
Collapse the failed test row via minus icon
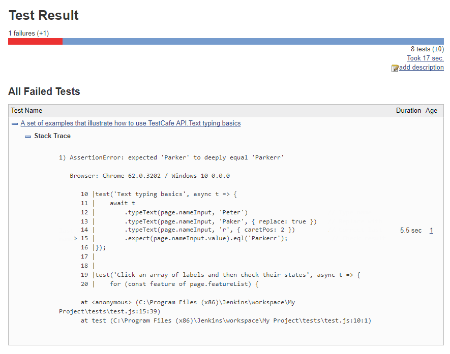(x=15, y=124)
